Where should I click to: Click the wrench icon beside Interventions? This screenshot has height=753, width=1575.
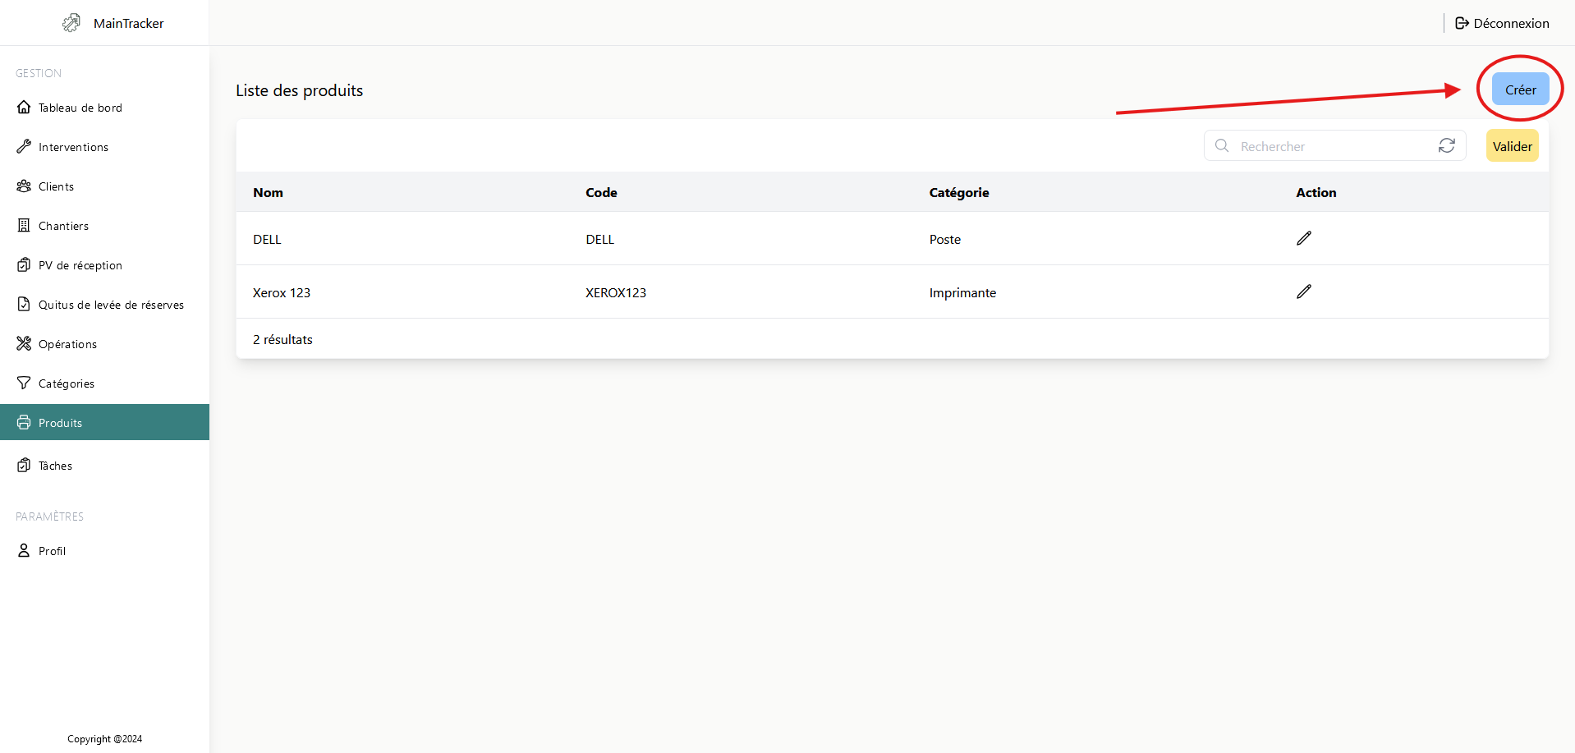[24, 147]
